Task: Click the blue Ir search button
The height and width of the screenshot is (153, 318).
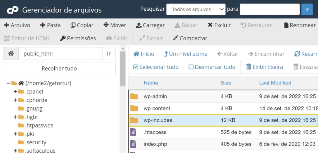Action: click(x=307, y=9)
